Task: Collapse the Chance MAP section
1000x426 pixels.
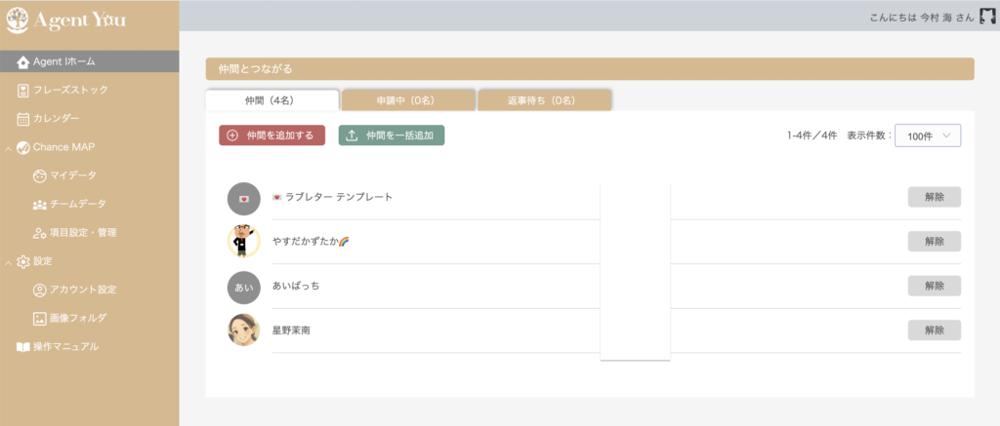Action: click(9, 148)
